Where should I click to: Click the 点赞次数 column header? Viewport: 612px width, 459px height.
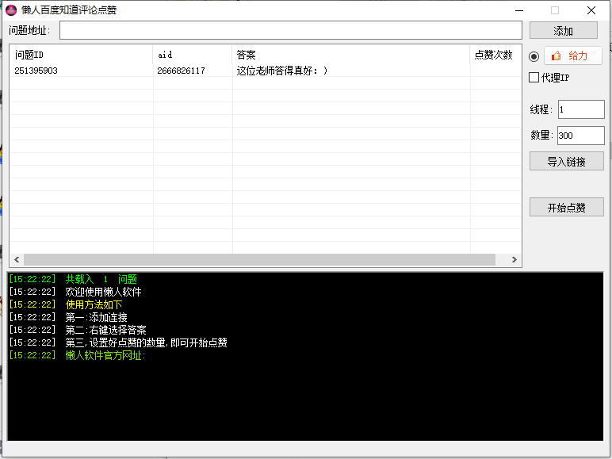495,55
